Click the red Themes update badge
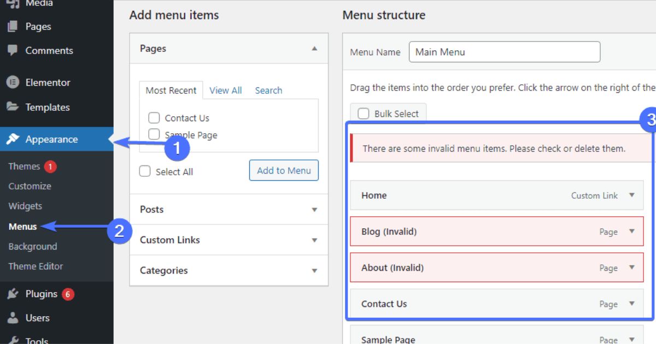 50,167
